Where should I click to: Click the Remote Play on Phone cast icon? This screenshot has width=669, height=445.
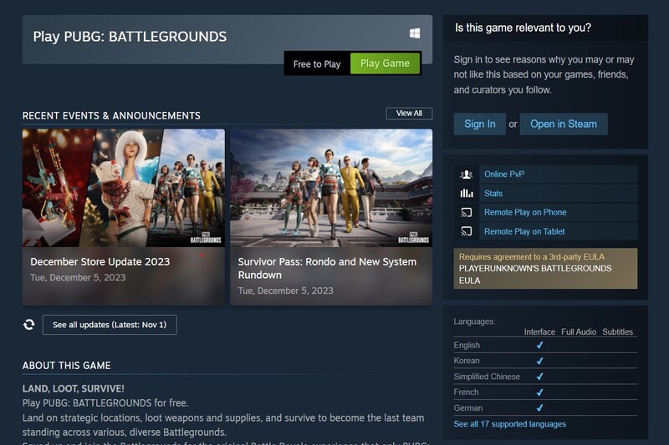point(467,213)
